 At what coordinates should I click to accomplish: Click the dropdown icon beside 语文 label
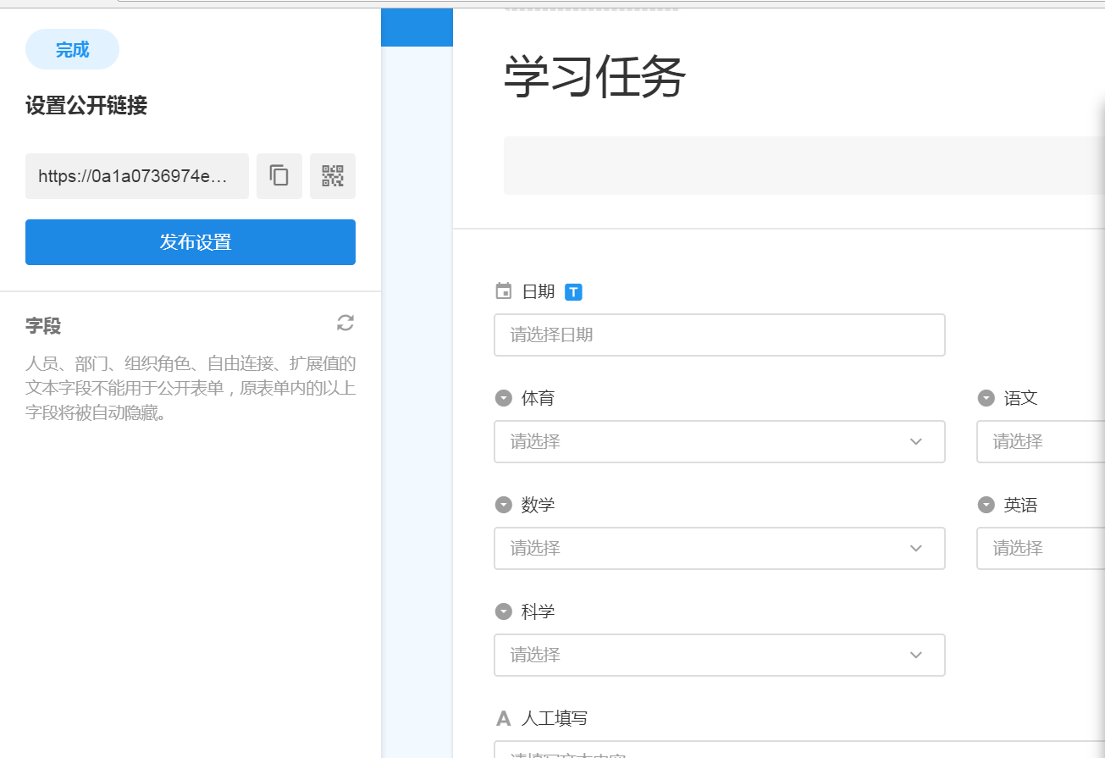point(986,398)
